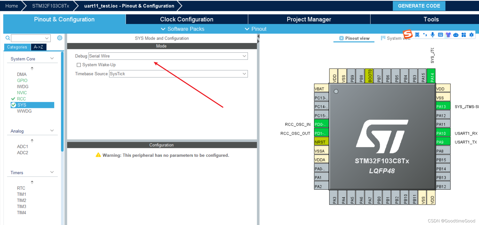Screen dimensions: 479x225
Task: Click the green checkmark next to RCC
Action: click(x=13, y=99)
